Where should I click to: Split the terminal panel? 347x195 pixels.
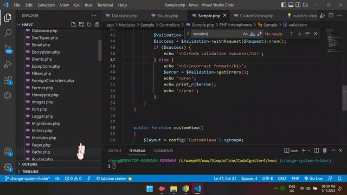(317, 151)
